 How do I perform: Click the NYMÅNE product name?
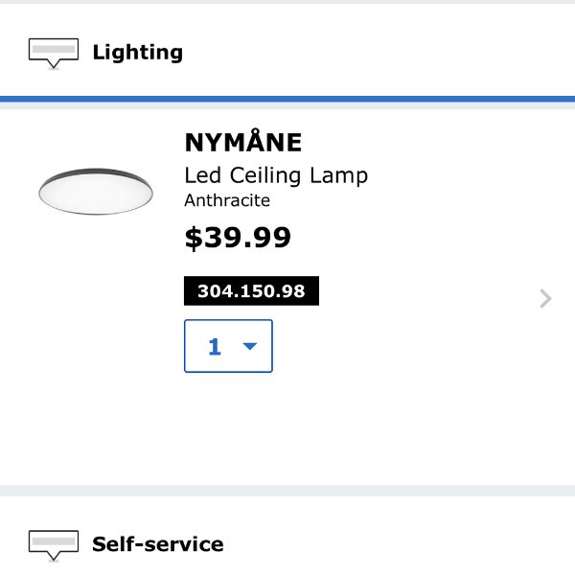pos(243,142)
